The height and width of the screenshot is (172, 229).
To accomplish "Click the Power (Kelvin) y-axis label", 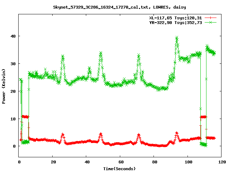I will point(4,86).
